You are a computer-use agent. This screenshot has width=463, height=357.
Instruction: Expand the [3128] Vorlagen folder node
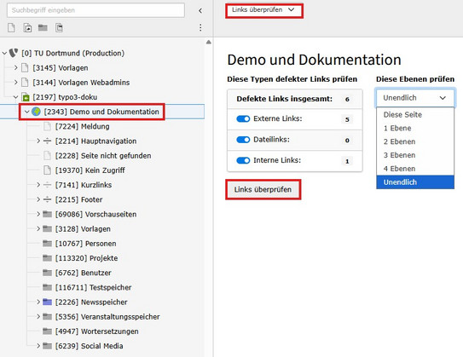(x=38, y=228)
